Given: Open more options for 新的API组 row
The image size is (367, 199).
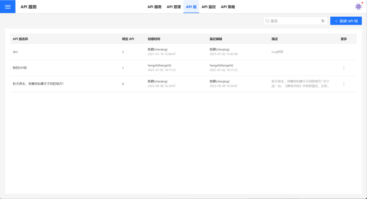Looking at the screenshot, I should click(344, 68).
